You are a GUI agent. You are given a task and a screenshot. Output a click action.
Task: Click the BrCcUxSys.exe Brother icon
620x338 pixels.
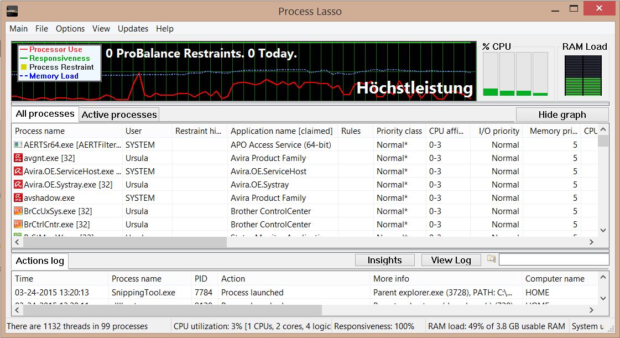18,211
